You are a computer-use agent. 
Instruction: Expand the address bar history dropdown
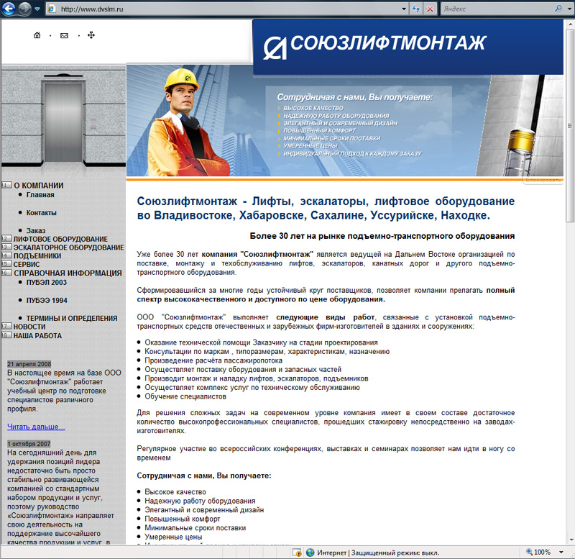(x=404, y=9)
